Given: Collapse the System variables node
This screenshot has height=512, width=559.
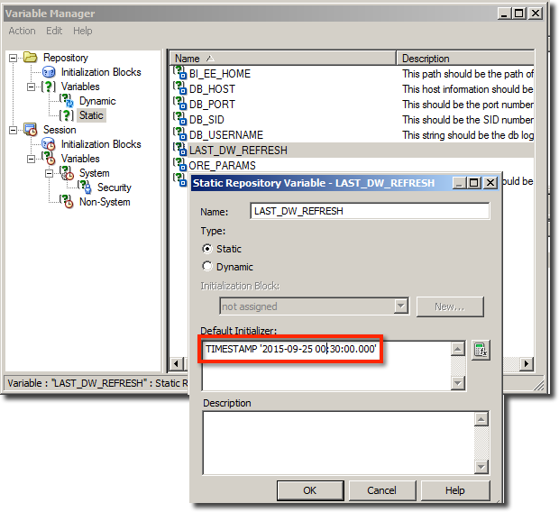Looking at the screenshot, I should (x=50, y=173).
